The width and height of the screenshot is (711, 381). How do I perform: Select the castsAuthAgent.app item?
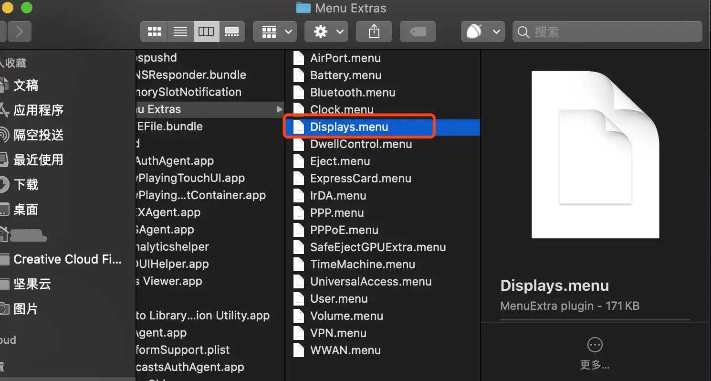tap(190, 367)
